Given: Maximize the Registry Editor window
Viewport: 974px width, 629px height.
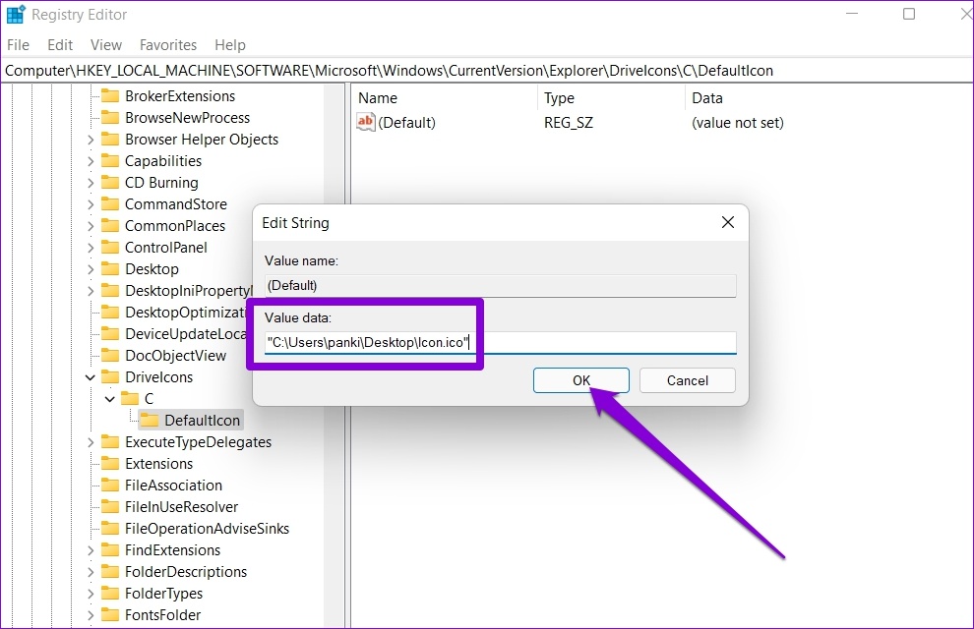Looking at the screenshot, I should tap(909, 14).
